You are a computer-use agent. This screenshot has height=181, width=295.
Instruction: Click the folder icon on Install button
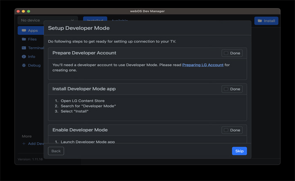pyautogui.click(x=260, y=21)
